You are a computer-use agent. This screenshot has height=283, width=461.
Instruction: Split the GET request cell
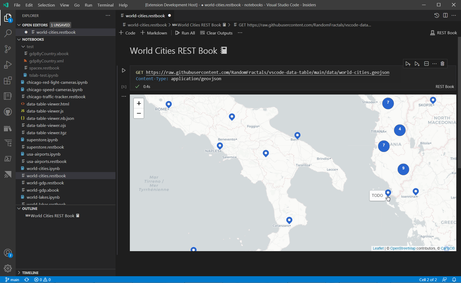point(426,63)
